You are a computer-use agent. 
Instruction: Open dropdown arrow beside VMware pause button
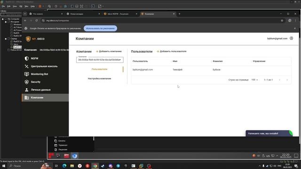(43, 6)
